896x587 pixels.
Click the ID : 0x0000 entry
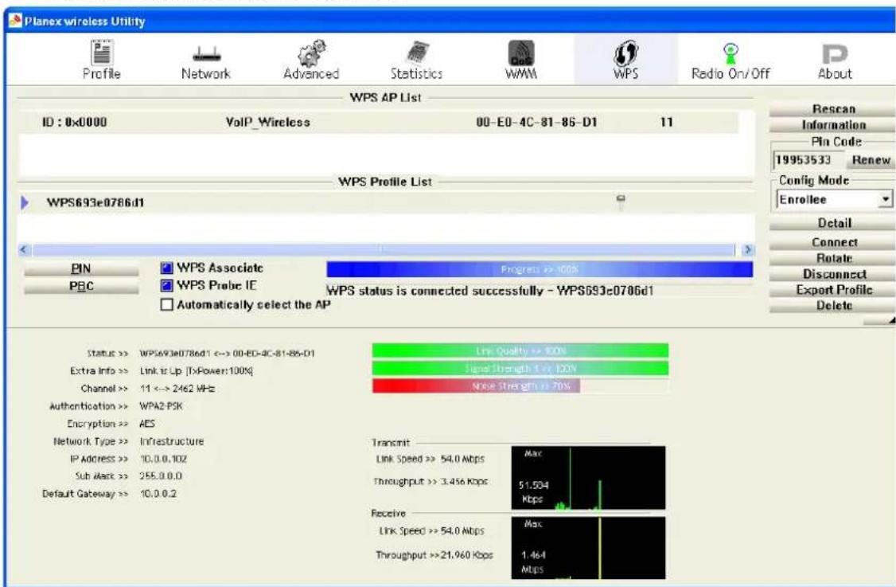[x=74, y=122]
